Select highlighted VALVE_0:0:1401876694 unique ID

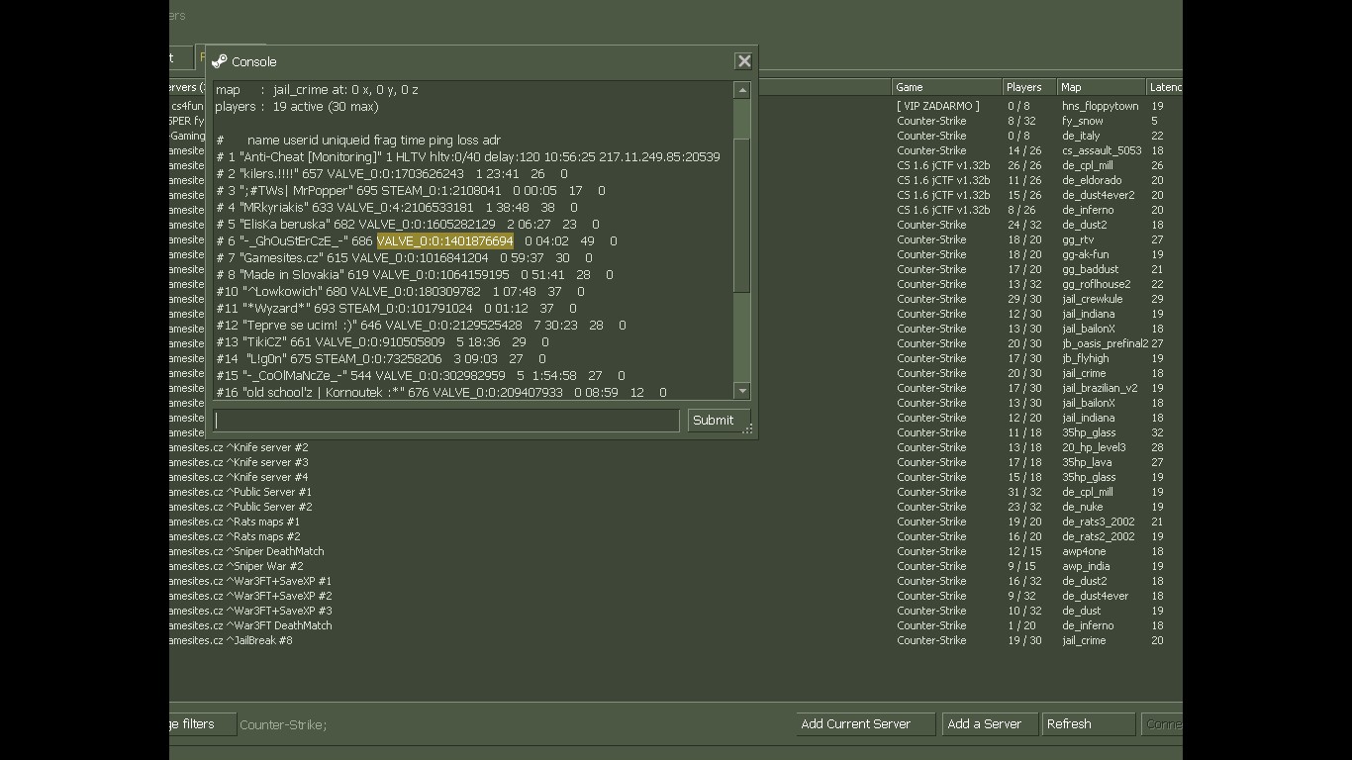click(444, 240)
